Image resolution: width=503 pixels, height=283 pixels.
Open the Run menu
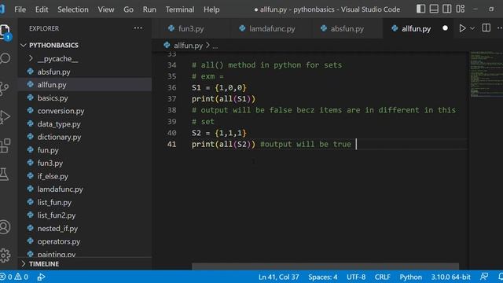(149, 9)
